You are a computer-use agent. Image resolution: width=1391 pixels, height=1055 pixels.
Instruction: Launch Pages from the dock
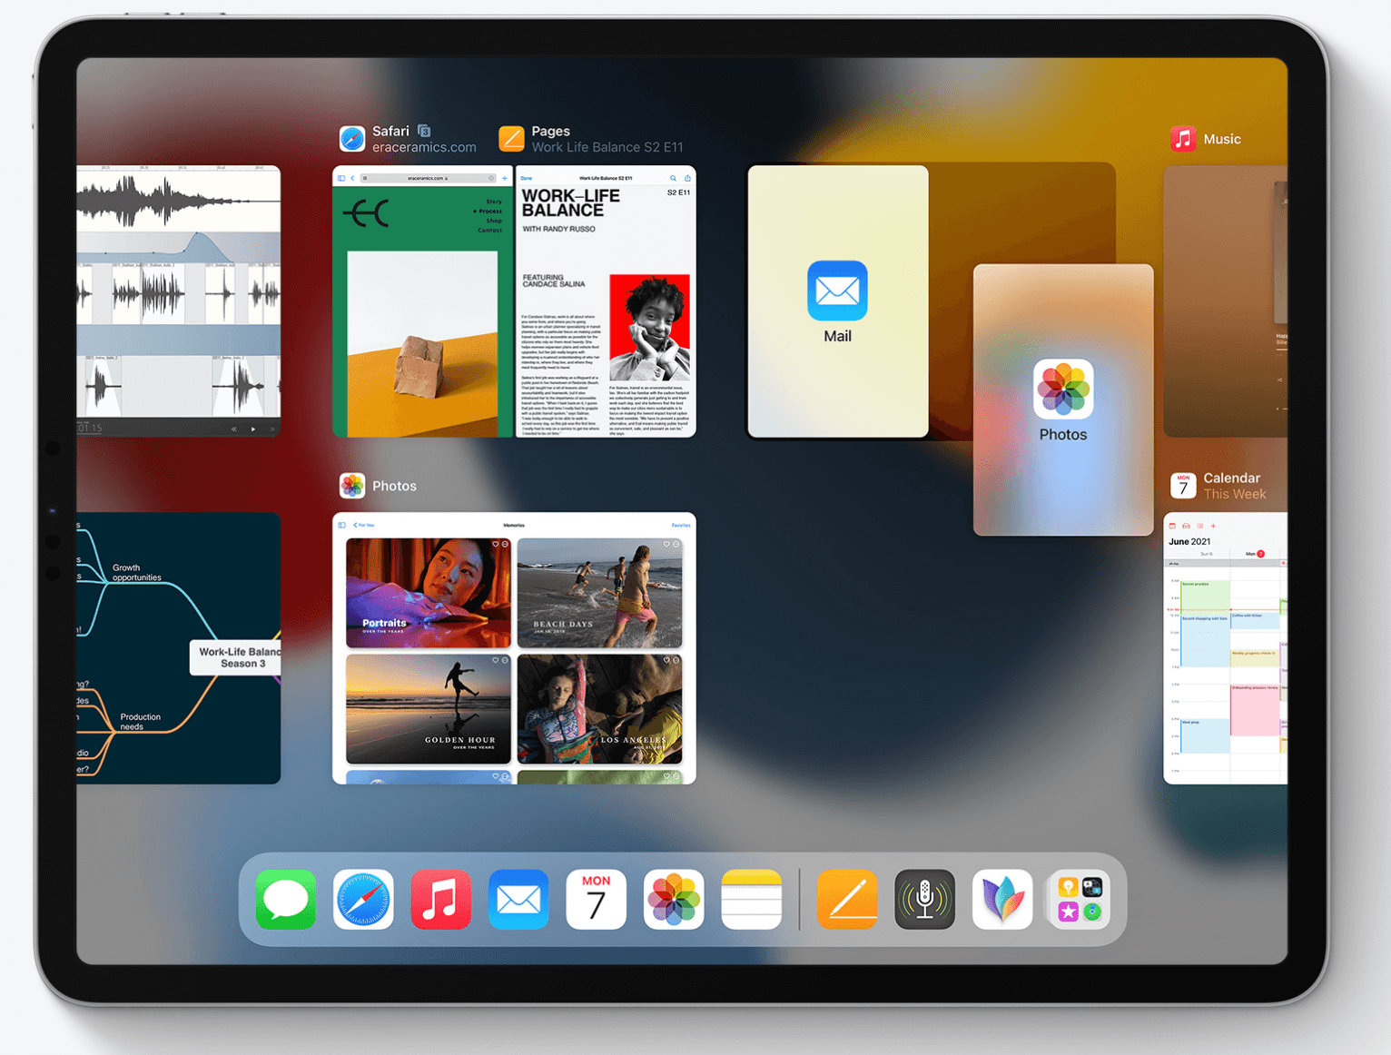[x=847, y=899]
